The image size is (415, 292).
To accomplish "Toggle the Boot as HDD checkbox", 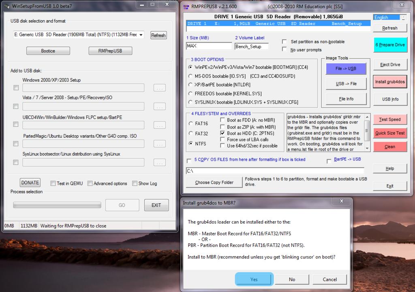I will [x=222, y=133].
